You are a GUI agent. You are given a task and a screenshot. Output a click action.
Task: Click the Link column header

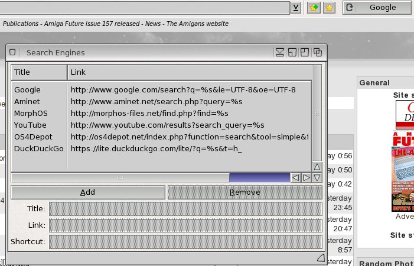[x=190, y=72]
